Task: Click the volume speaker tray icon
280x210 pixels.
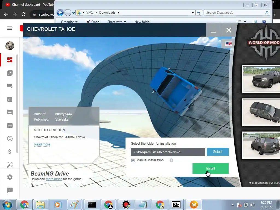Action: click(x=252, y=205)
